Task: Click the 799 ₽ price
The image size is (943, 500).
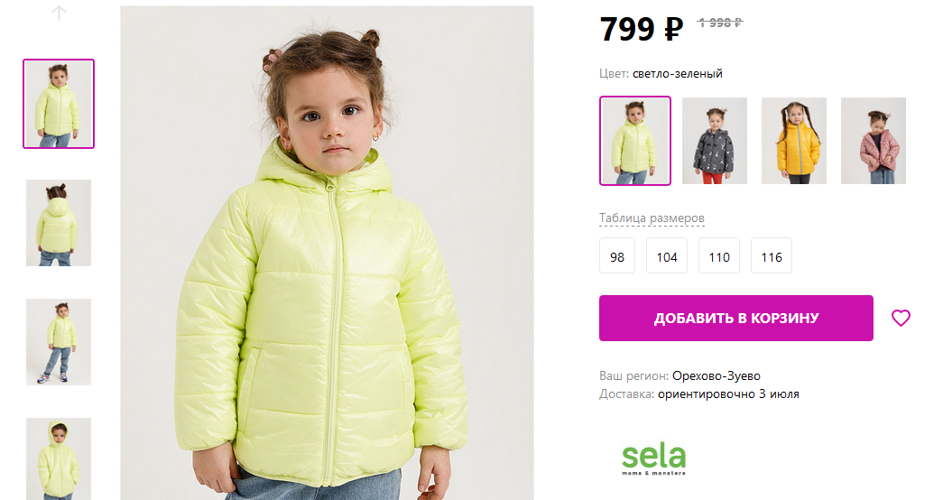Action: (641, 28)
